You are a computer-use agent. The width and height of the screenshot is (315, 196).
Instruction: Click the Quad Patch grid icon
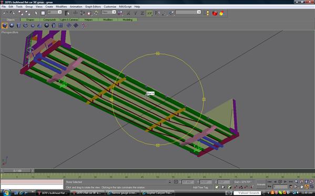click(x=69, y=26)
